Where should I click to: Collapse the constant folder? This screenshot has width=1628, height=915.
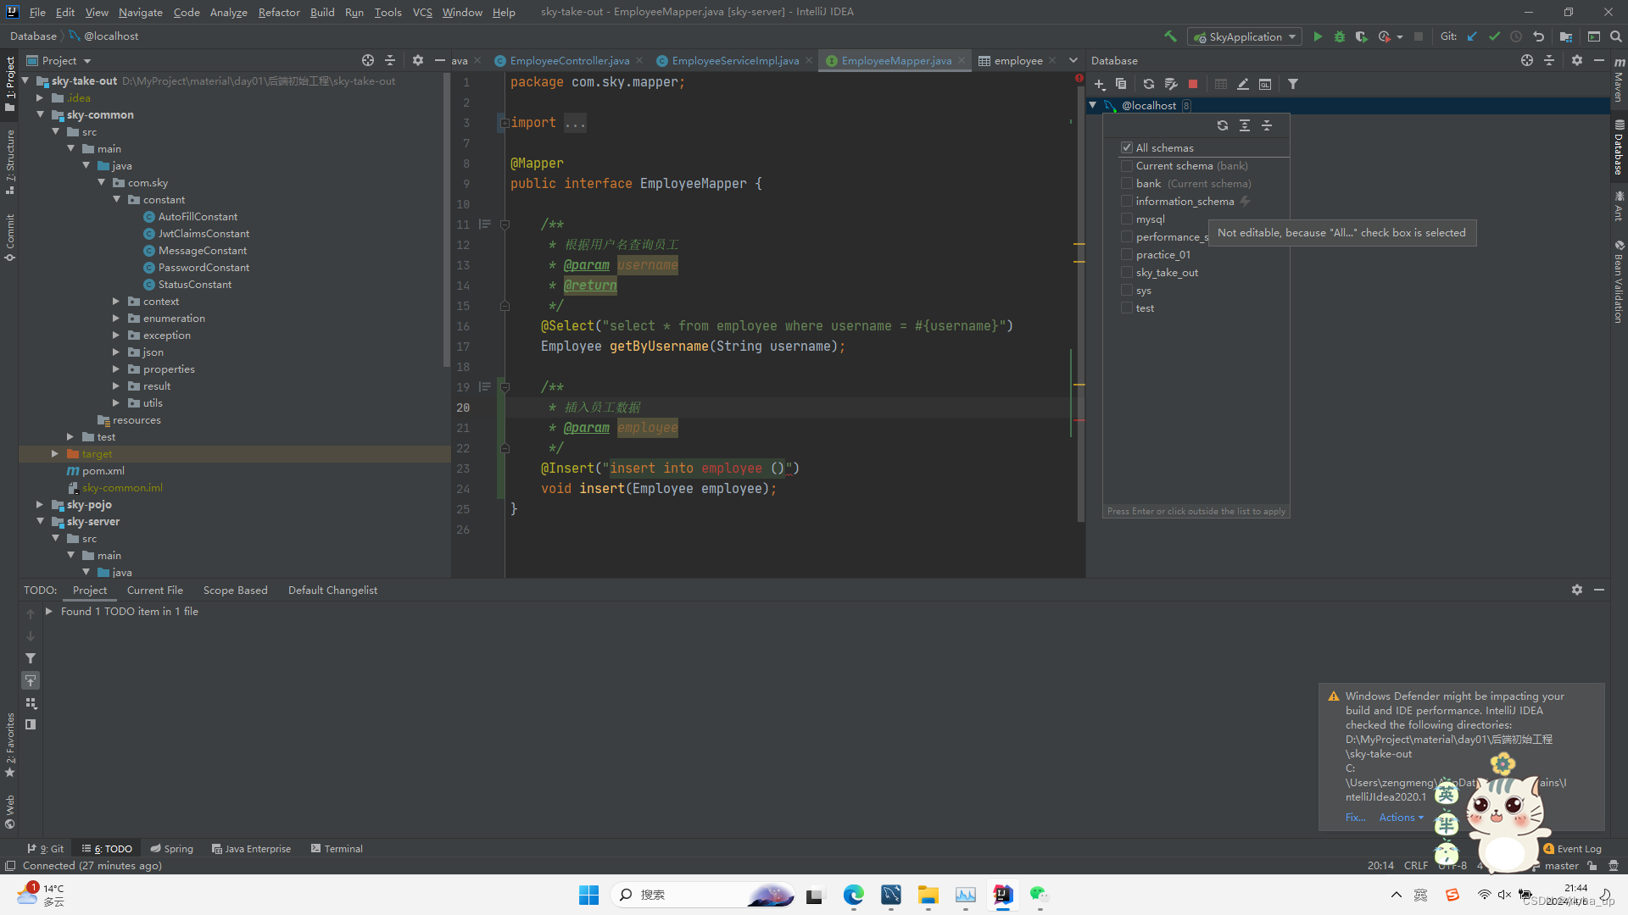[116, 200]
